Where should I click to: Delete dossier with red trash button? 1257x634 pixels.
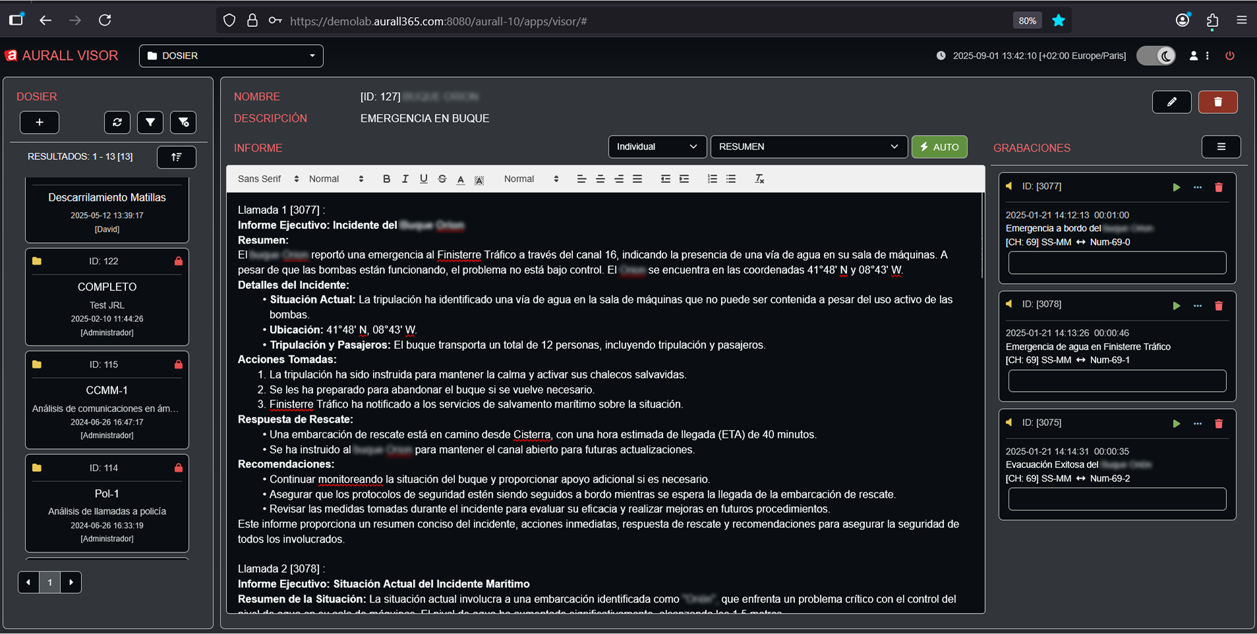1217,102
